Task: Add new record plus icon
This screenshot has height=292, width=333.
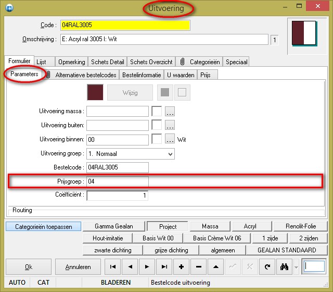Action: pyautogui.click(x=181, y=266)
